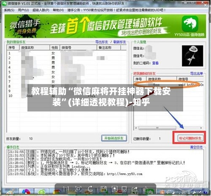The image size is (211, 196).
Task: Click right arrow of deleted-friends list scrollbar
Action: click(201, 128)
